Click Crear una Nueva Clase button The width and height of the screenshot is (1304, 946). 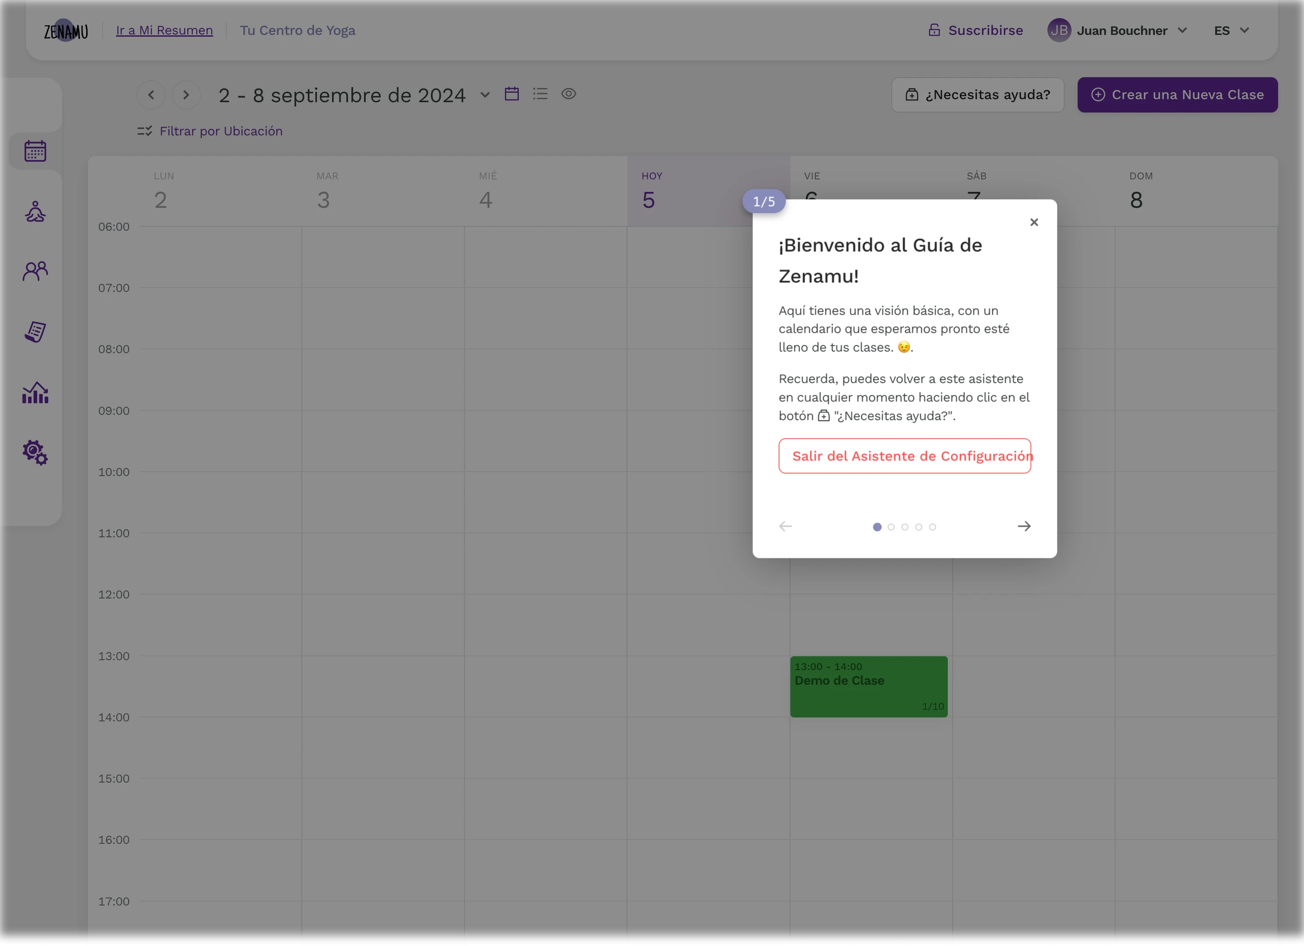(x=1178, y=95)
